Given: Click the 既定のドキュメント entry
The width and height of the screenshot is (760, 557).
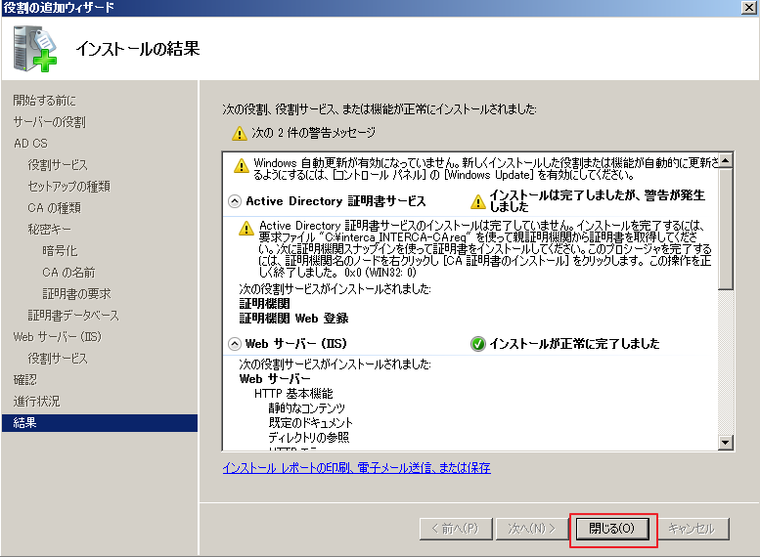Looking at the screenshot, I should pos(311,423).
